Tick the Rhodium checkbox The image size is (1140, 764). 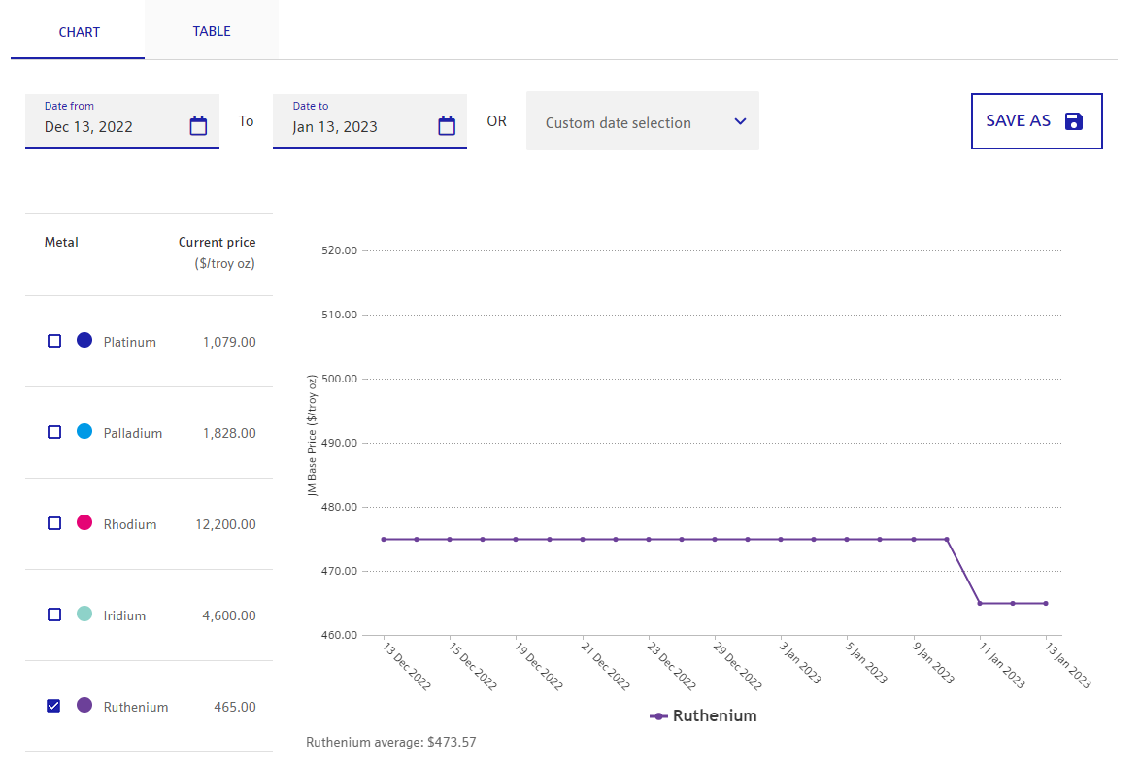pyautogui.click(x=54, y=523)
